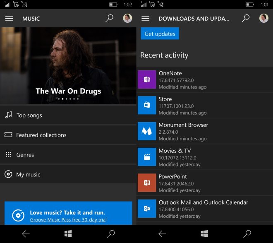Screen dimensions: 273x243
Task: Click the Get updates button
Action: click(160, 34)
